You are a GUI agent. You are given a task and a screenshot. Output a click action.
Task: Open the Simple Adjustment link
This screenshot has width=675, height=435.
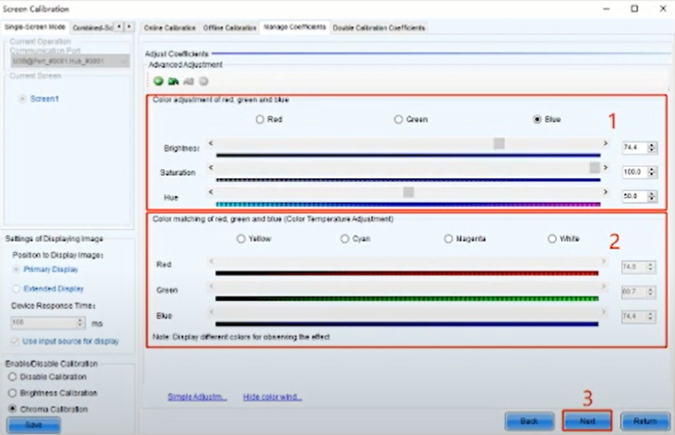click(197, 396)
